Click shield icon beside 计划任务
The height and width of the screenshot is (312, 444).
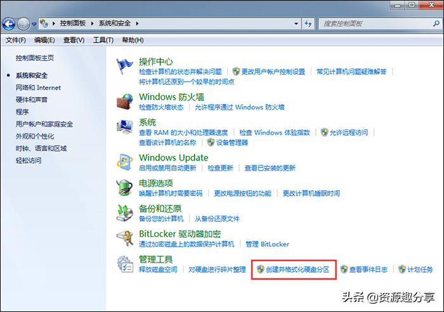pyautogui.click(x=402, y=270)
